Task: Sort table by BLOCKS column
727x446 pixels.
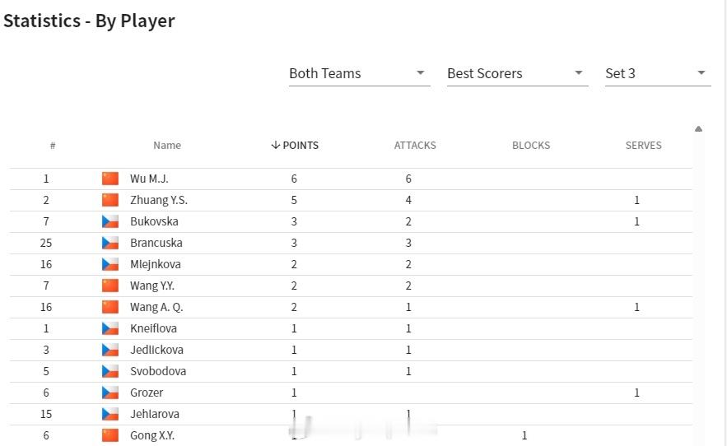Action: pos(531,146)
